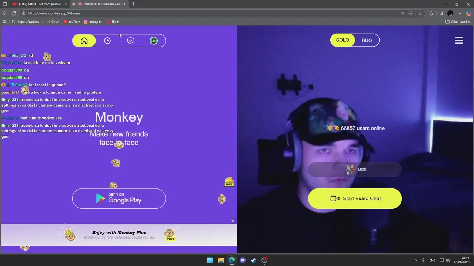Screen dimensions: 474x266
Task: Click the felix_CG chat username
Action: [x=19, y=55]
